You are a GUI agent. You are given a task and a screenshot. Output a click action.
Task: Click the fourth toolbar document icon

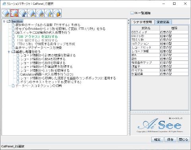pyautogui.click(x=31, y=13)
